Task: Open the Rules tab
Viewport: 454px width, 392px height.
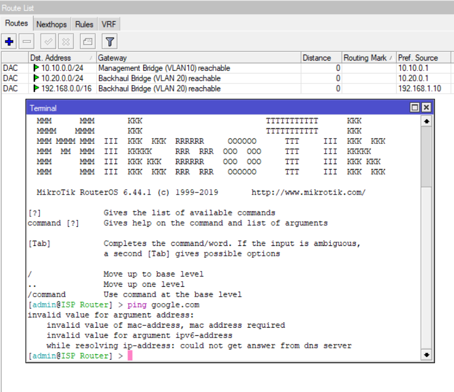Action: [84, 25]
